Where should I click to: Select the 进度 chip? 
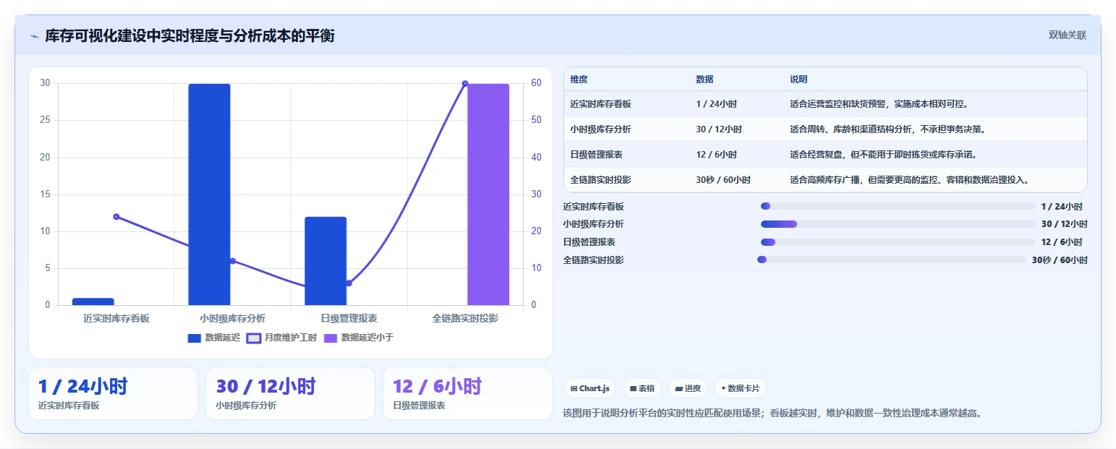[x=688, y=388]
